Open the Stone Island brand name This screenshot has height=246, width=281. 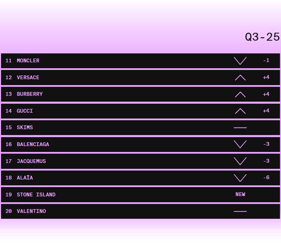pos(36,195)
